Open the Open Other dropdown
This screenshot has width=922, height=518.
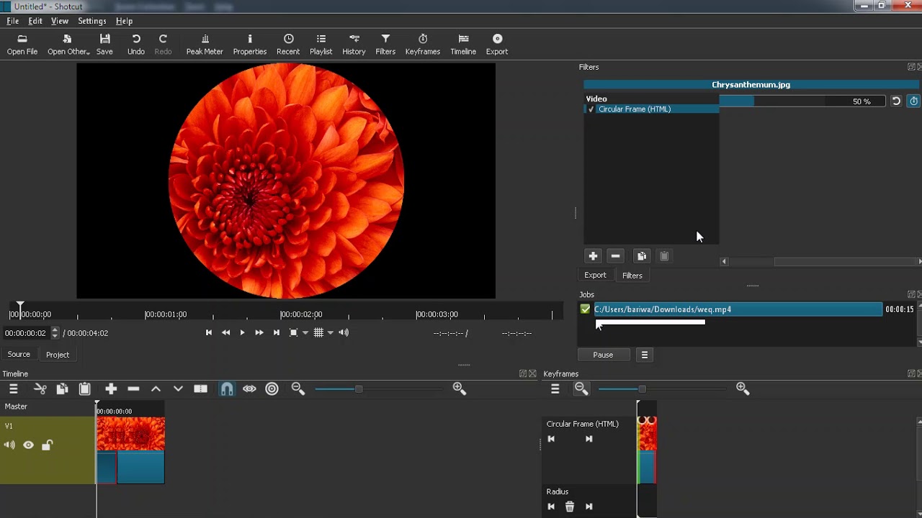tap(68, 44)
